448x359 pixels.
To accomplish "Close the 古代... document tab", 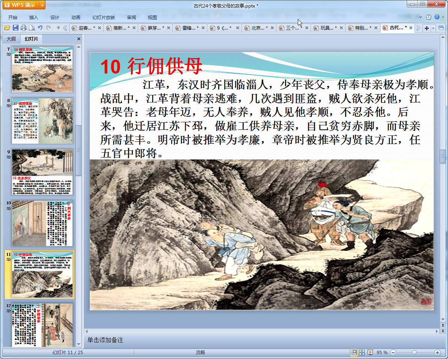I will (x=411, y=28).
